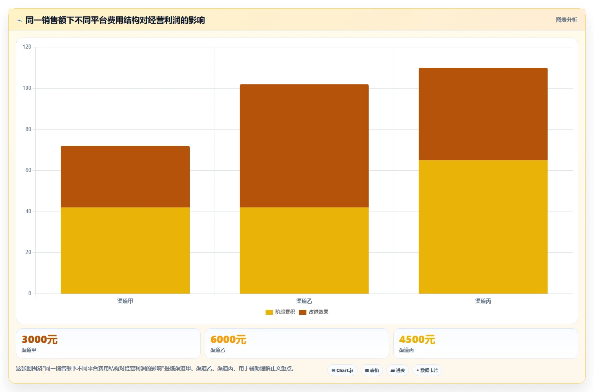The height and width of the screenshot is (392, 594).
Task: Click the 渠道甲 x-axis label
Action: (125, 301)
